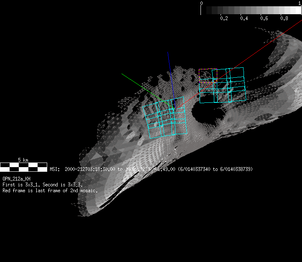
Task: Click the yellow-magenta dashed footprint frame
Action: (208, 76)
